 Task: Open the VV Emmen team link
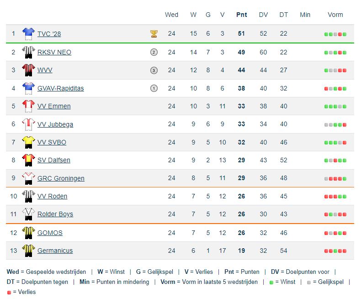pos(54,106)
